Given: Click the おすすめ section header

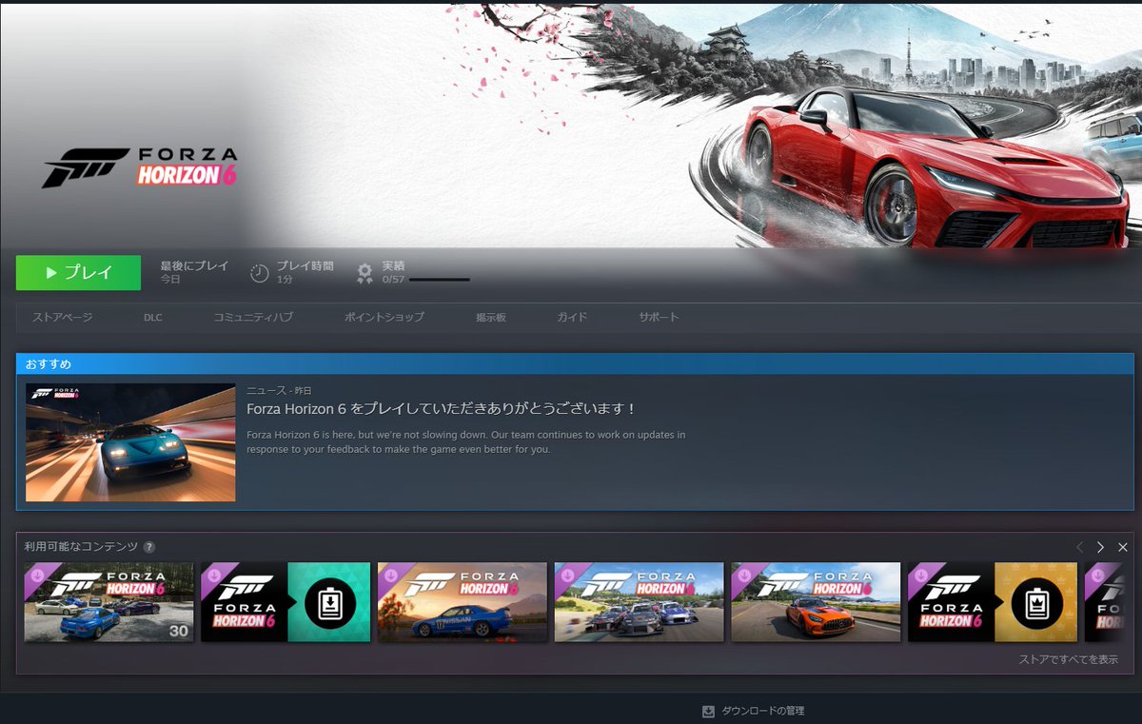Looking at the screenshot, I should 575,364.
